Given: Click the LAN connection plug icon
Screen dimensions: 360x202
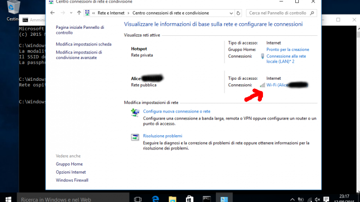Looking at the screenshot, I should (x=262, y=56).
